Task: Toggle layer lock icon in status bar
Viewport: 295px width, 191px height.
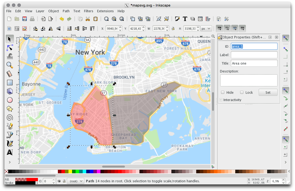Action: (64, 181)
